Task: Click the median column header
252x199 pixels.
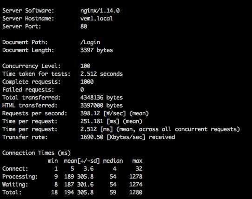Action: coord(113,161)
